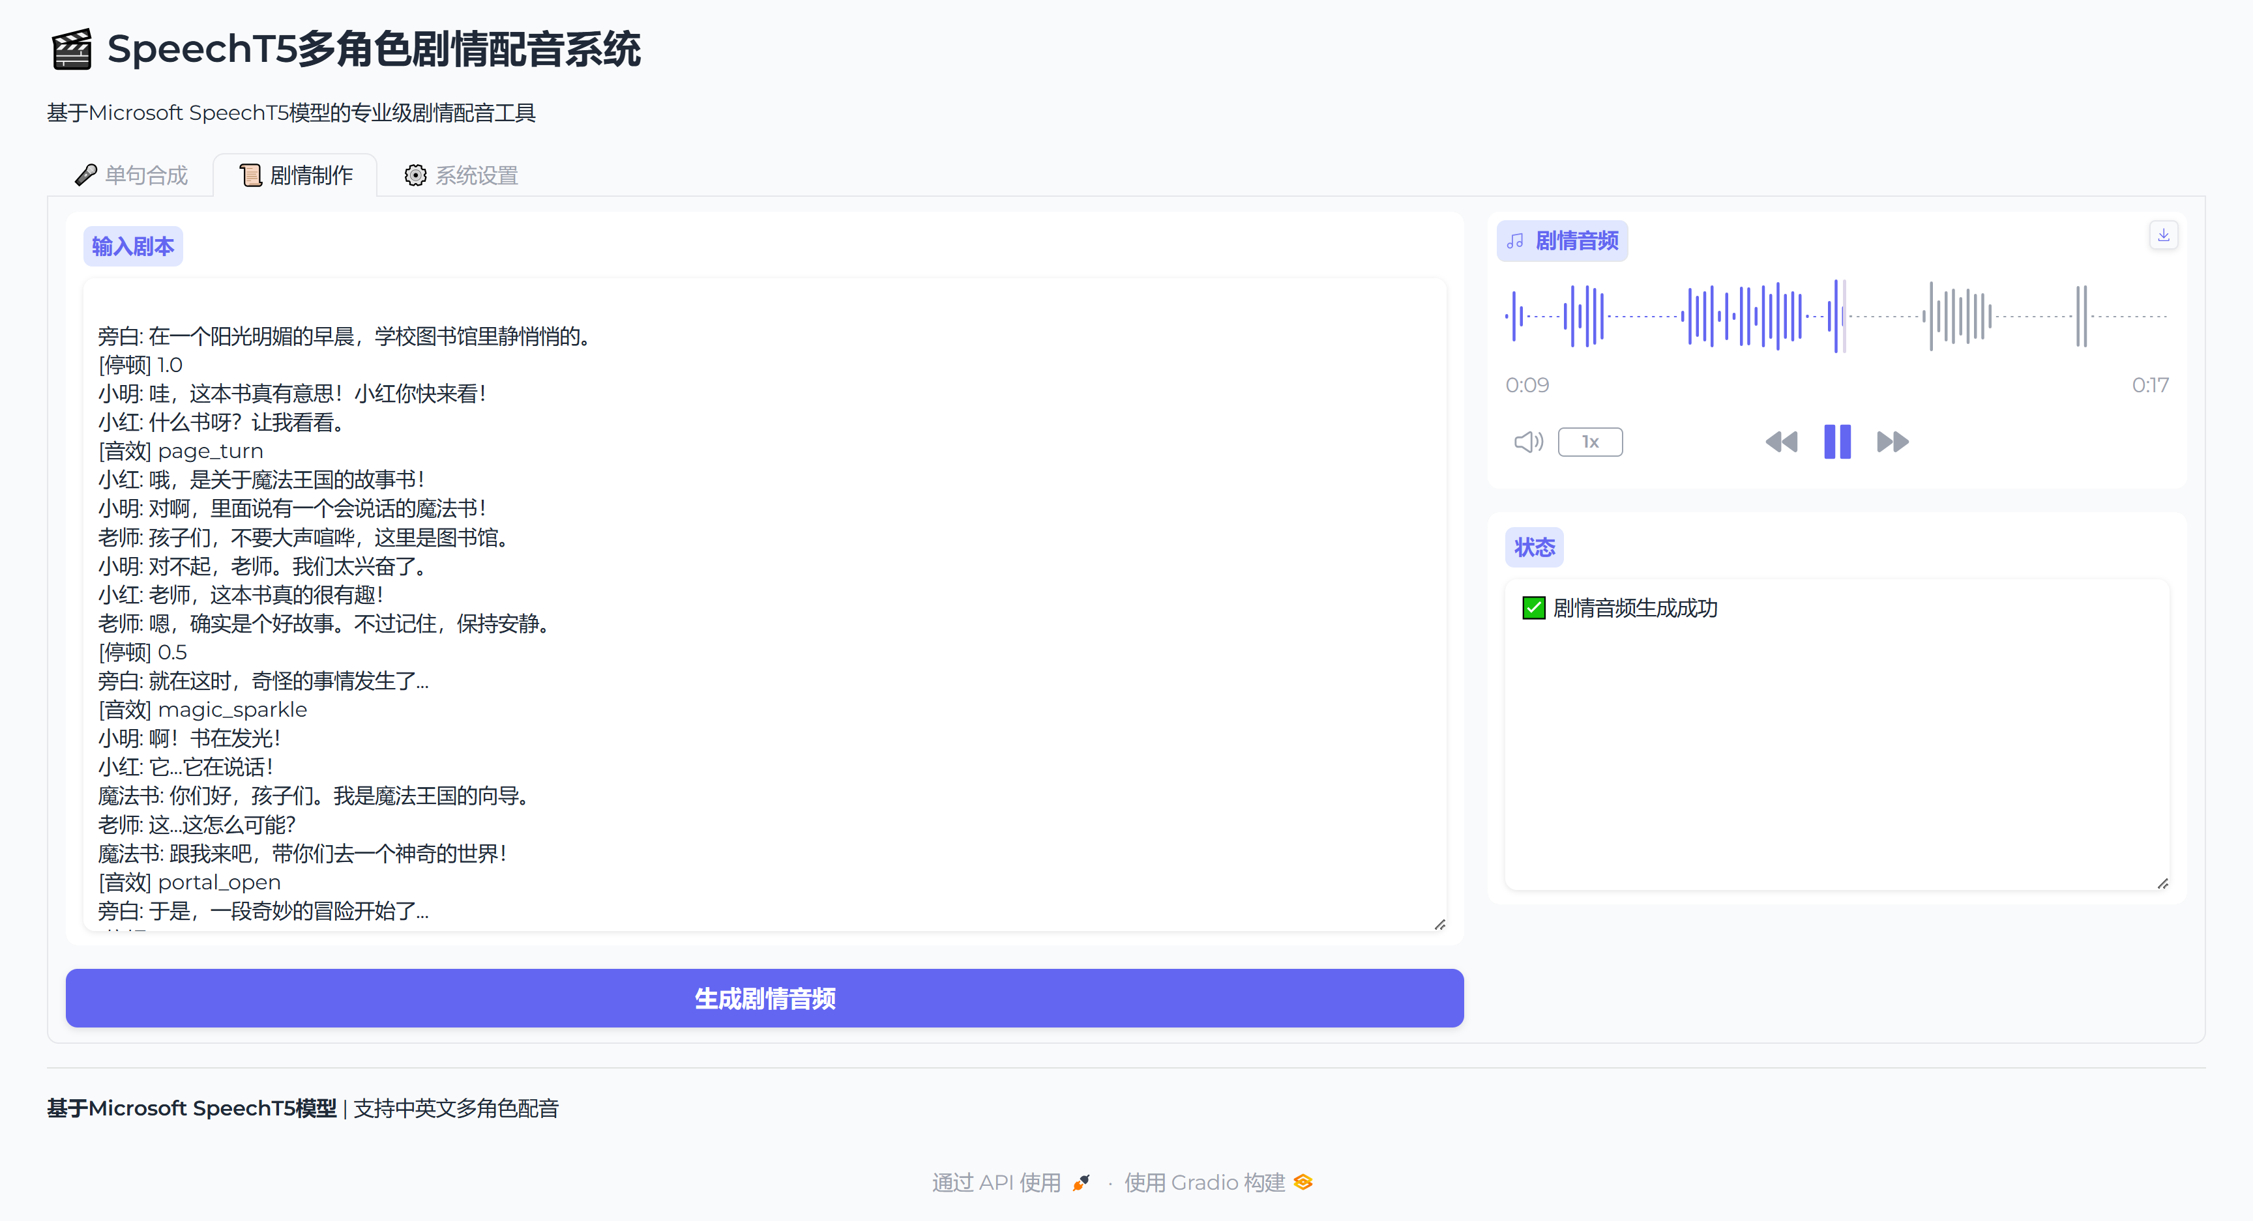Seek to the beginning of the waveform
The image size is (2253, 1221).
coord(1508,317)
